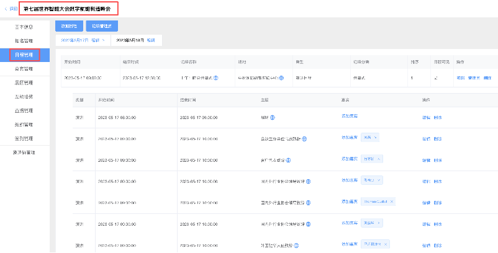Screen dimensions: 498x253
Task: Click the conference title at the top
Action: click(x=68, y=8)
